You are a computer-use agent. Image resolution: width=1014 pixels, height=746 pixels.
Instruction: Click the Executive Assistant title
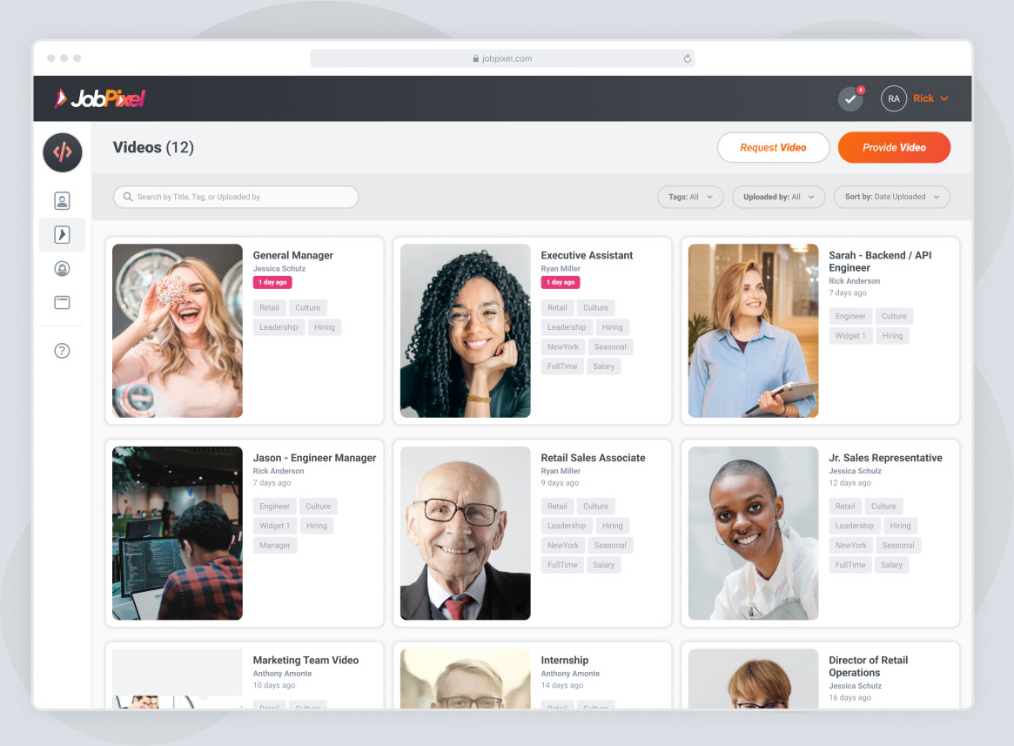pyautogui.click(x=587, y=256)
